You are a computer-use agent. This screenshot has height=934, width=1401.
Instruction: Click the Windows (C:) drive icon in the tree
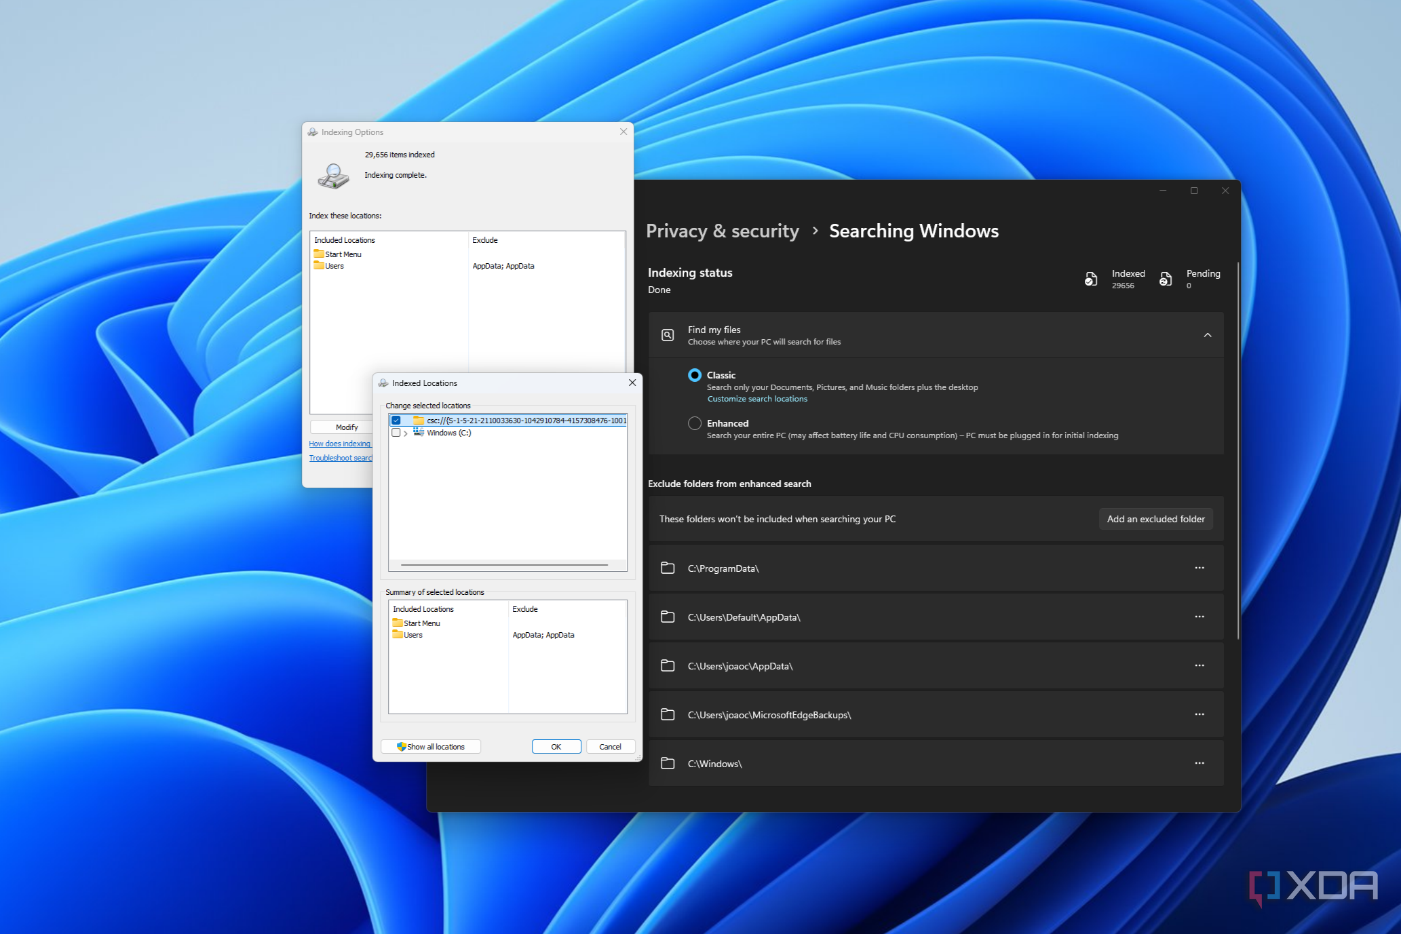point(419,433)
